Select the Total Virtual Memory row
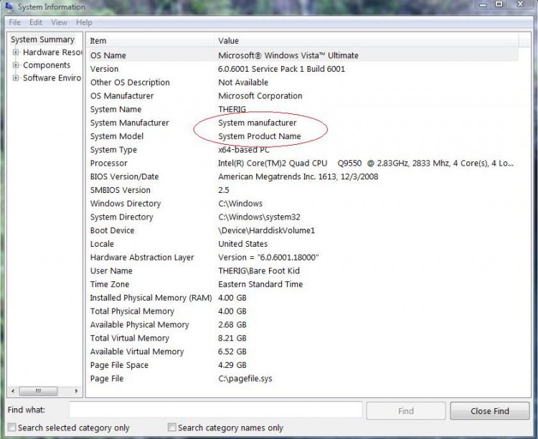The height and width of the screenshot is (439, 538). [x=303, y=338]
